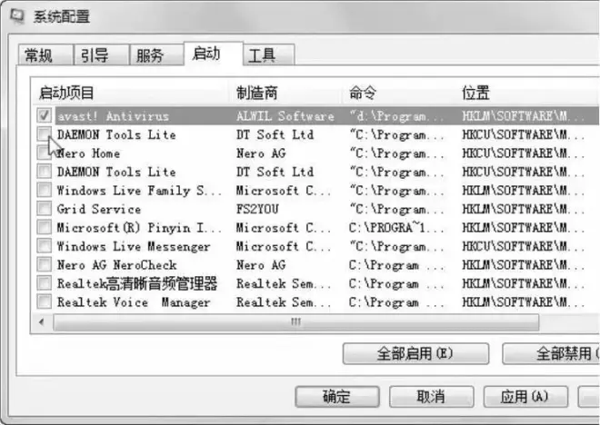The height and width of the screenshot is (425, 600).
Task: Enable the Nero Home startup checkbox
Action: (x=44, y=153)
